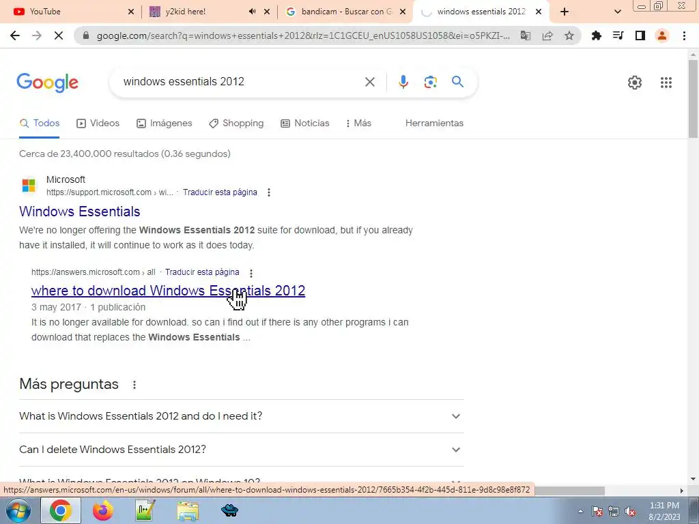This screenshot has height=524, width=699.
Task: Stop loading the current page
Action: (59, 35)
